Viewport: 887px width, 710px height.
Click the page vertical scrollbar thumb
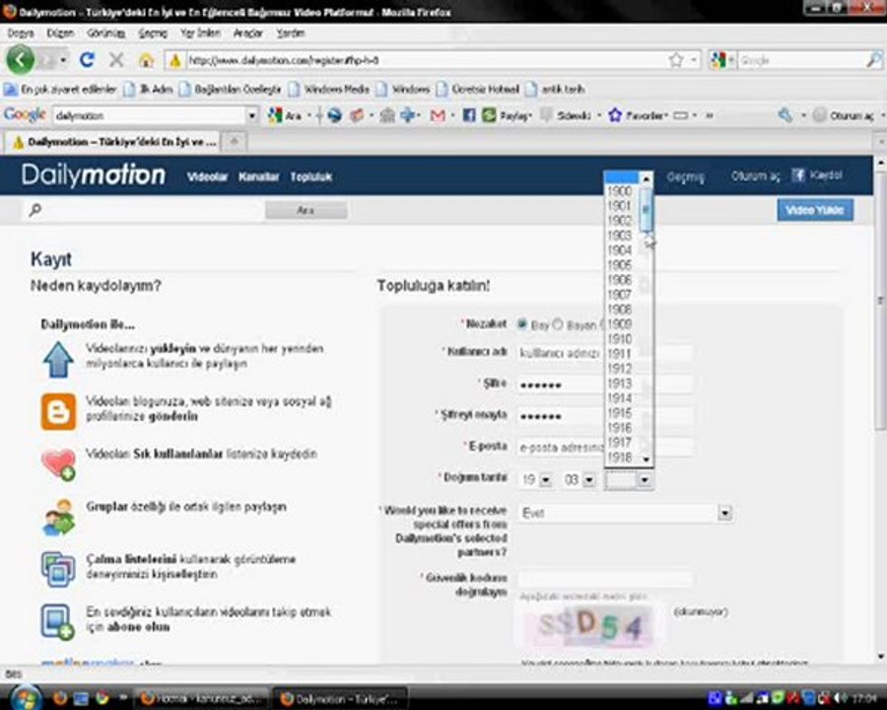point(881,300)
